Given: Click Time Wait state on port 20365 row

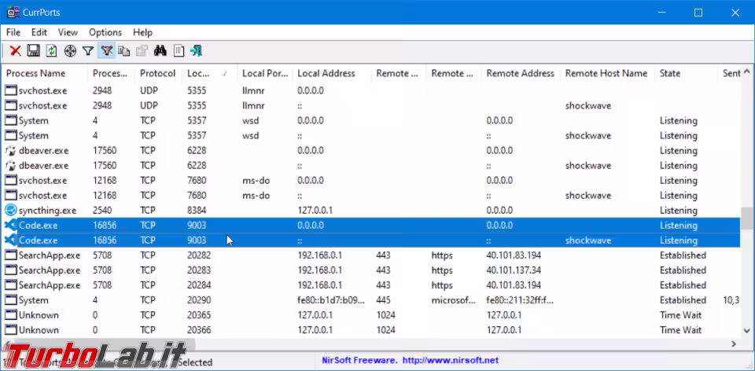Looking at the screenshot, I should pos(680,315).
